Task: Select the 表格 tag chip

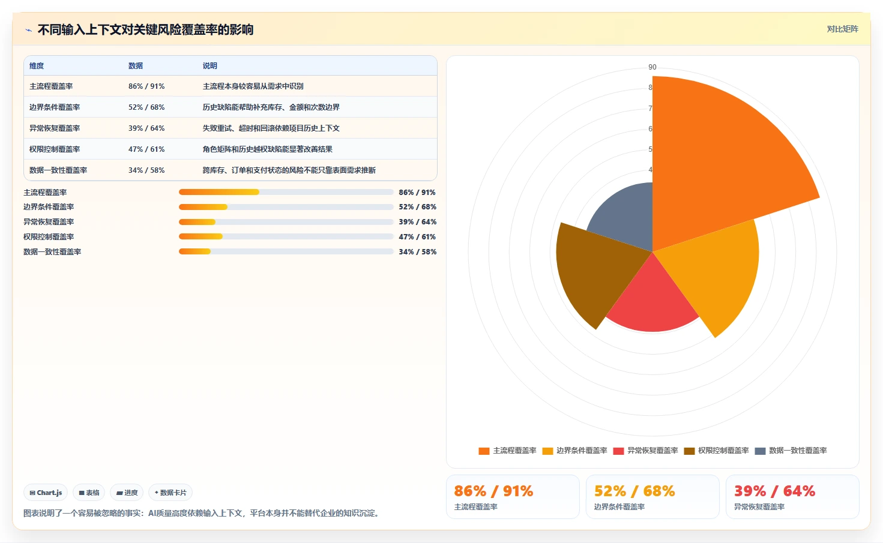Action: [x=89, y=493]
